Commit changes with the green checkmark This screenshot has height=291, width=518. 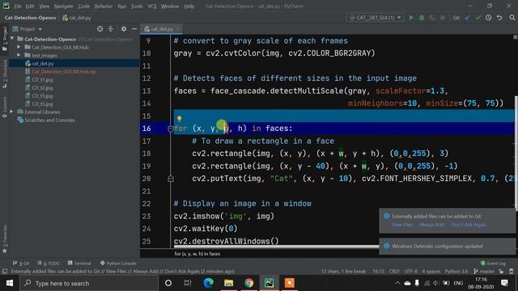pyautogui.click(x=478, y=18)
